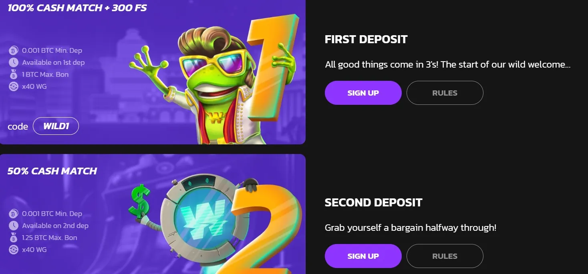Click SIGN UP under First Deposit

click(363, 93)
